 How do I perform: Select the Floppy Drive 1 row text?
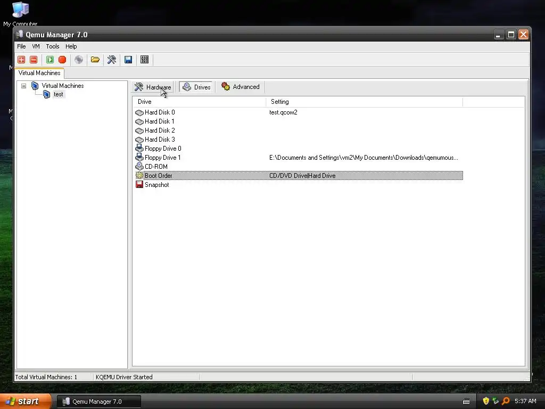163,158
